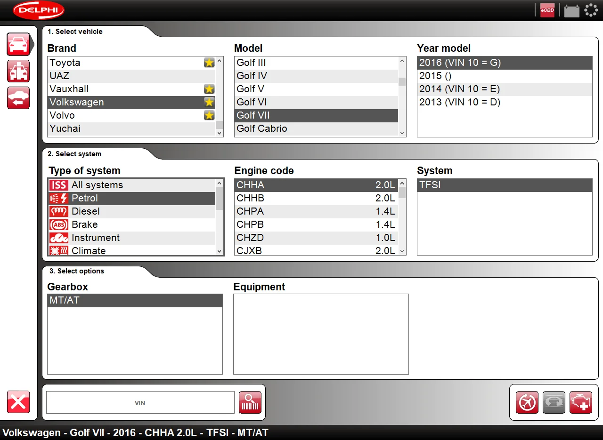This screenshot has width=603, height=440.
Task: Select engine code CHHA
Action: pyautogui.click(x=316, y=185)
